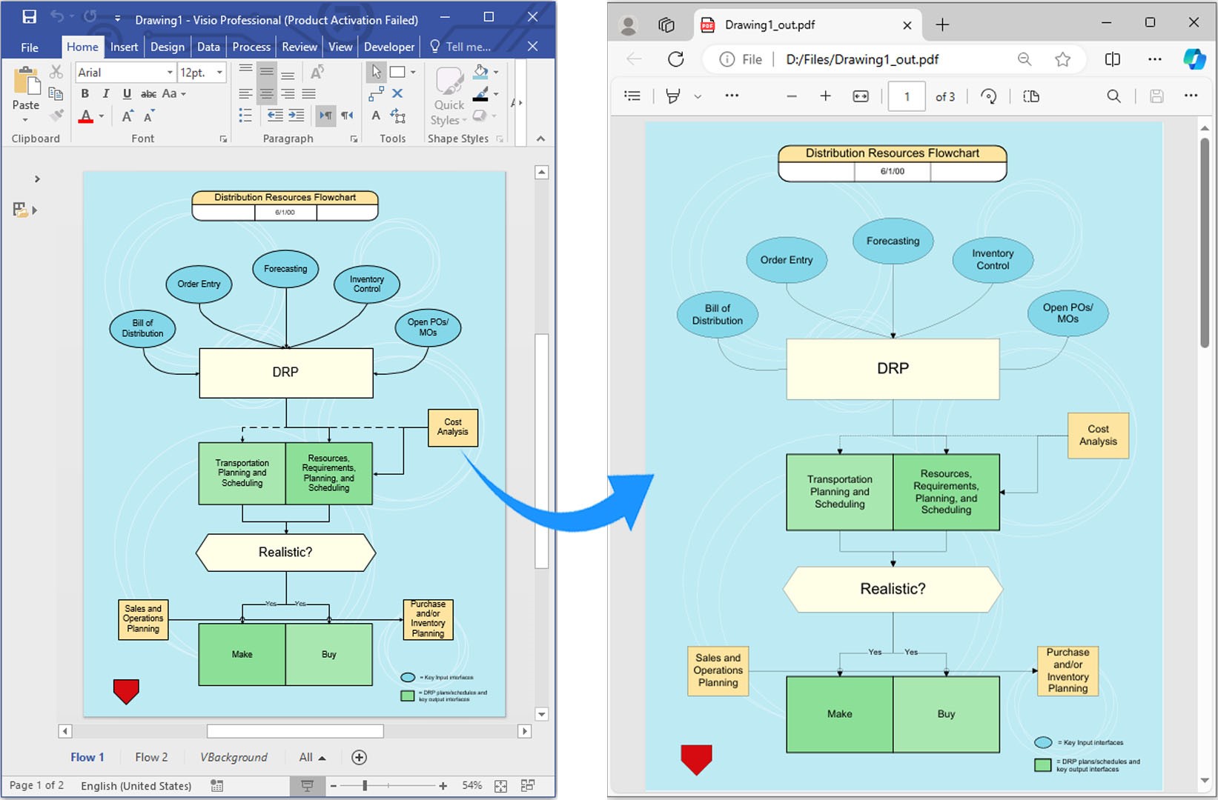Toggle bold formatting
The height and width of the screenshot is (800, 1218).
click(85, 94)
